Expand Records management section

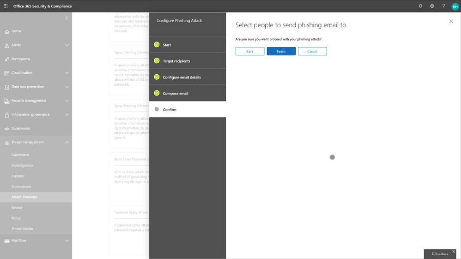coord(67,100)
